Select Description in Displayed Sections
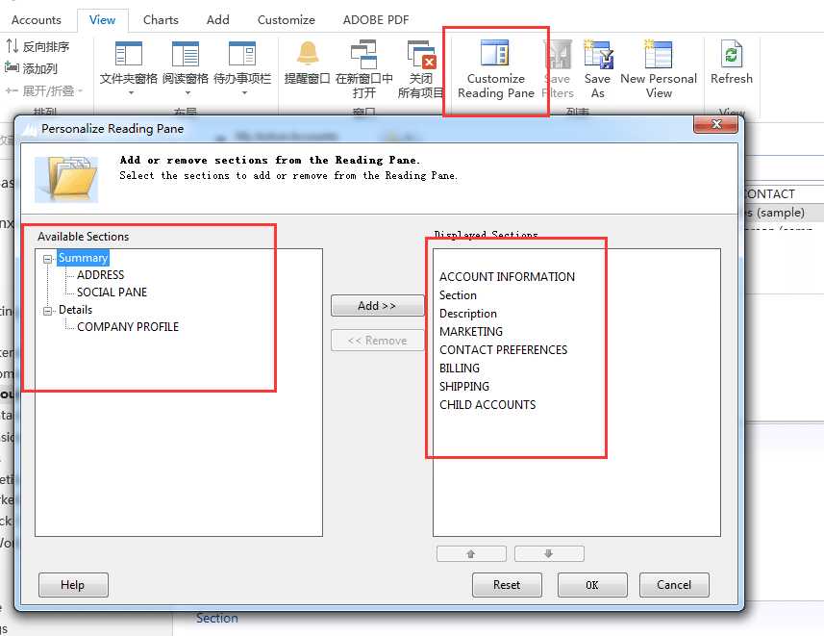The width and height of the screenshot is (824, 636). (467, 314)
